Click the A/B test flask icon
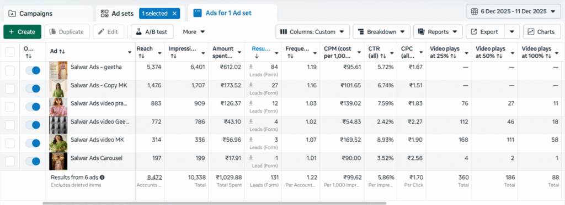565x205 pixels. (138, 31)
